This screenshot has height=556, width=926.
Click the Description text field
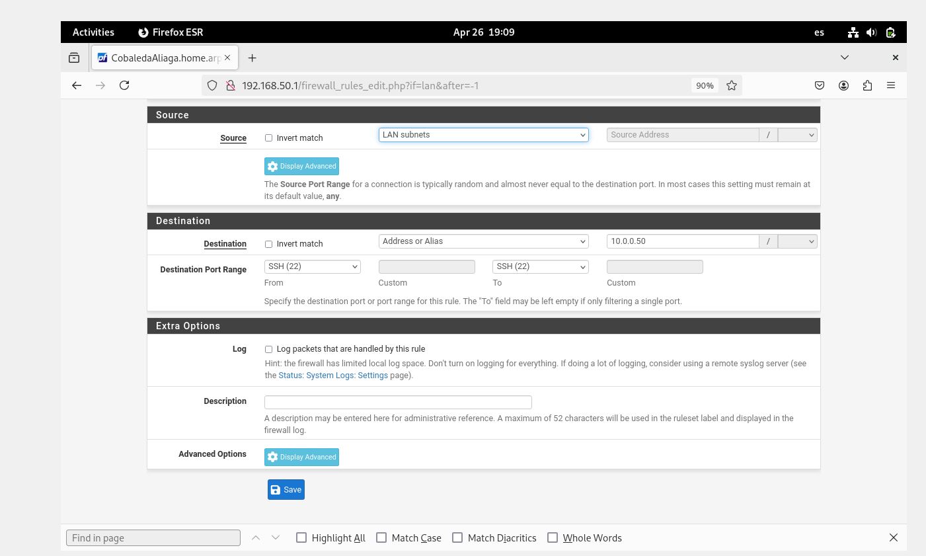[x=397, y=402]
